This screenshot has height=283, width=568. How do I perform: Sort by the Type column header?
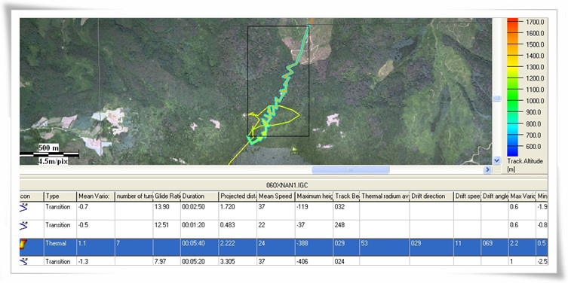[60, 196]
